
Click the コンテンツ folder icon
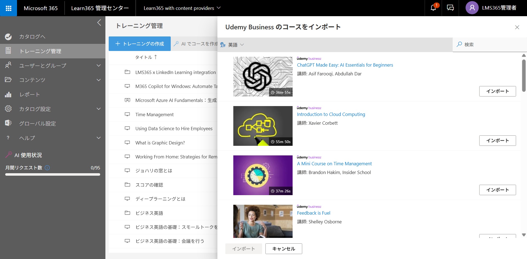click(8, 80)
